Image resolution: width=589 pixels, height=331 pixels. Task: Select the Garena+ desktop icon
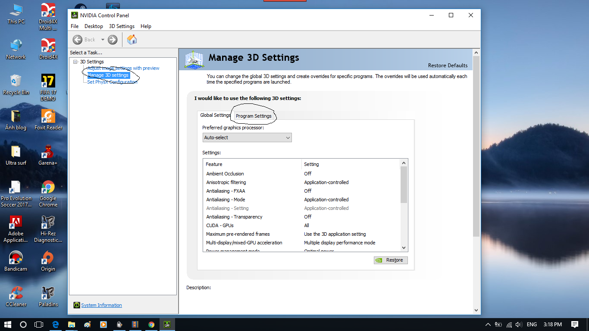[x=48, y=156]
